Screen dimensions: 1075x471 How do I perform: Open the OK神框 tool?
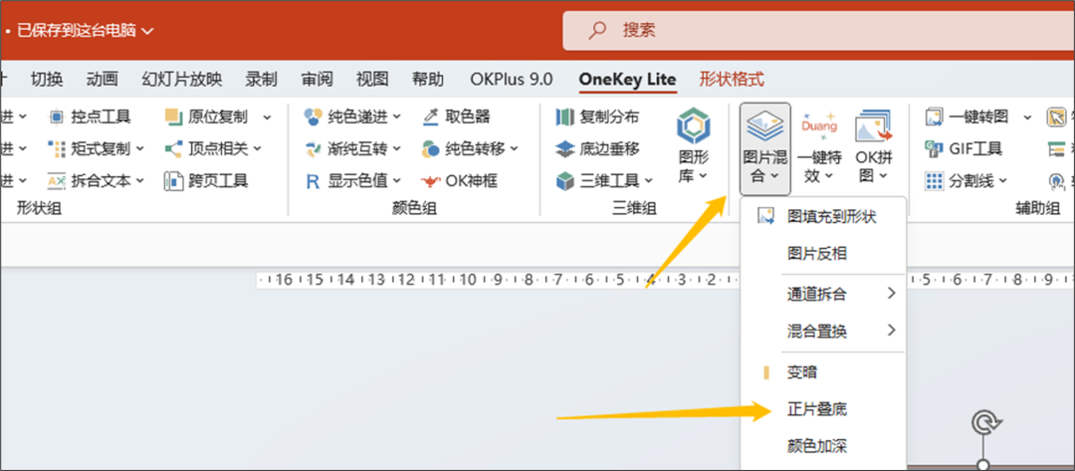click(459, 180)
